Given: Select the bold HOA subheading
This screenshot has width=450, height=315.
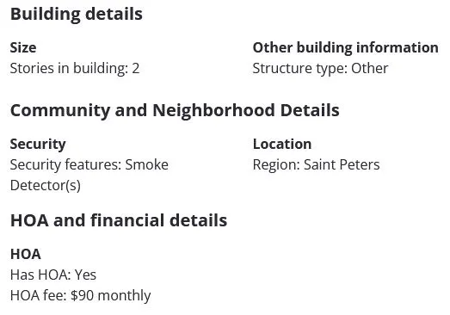Looking at the screenshot, I should [26, 255].
